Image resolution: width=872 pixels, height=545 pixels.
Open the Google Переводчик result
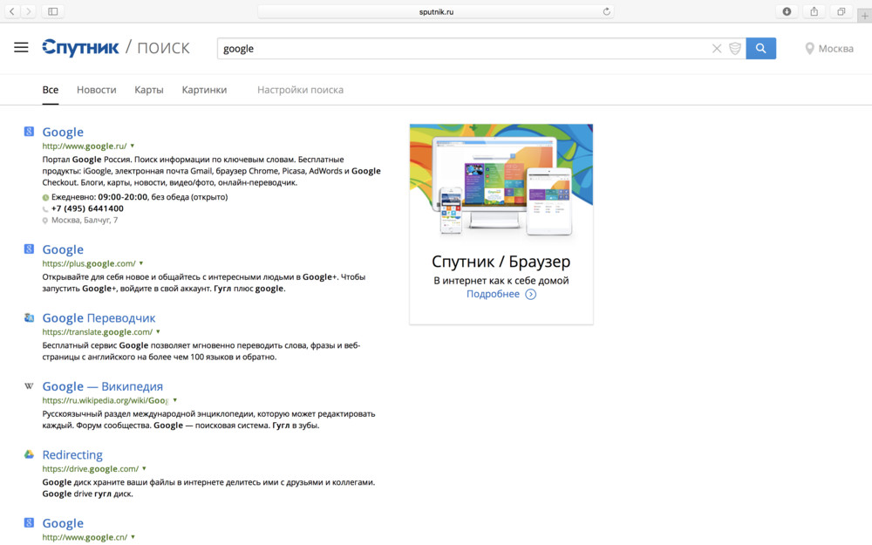(99, 317)
